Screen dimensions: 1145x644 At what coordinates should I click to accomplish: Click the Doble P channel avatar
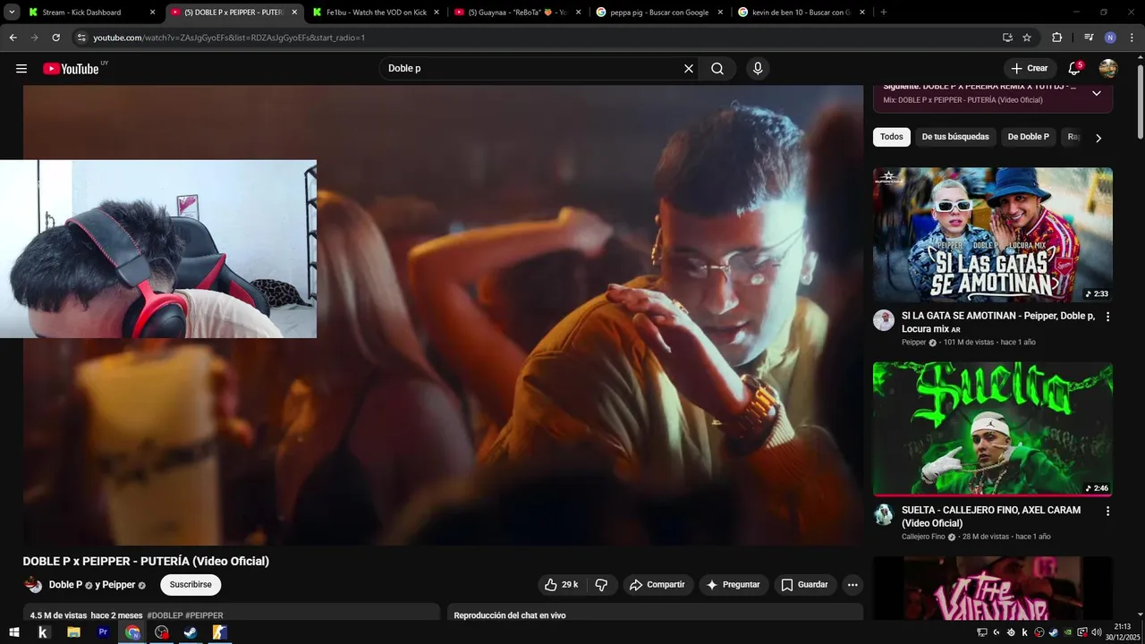click(x=33, y=585)
